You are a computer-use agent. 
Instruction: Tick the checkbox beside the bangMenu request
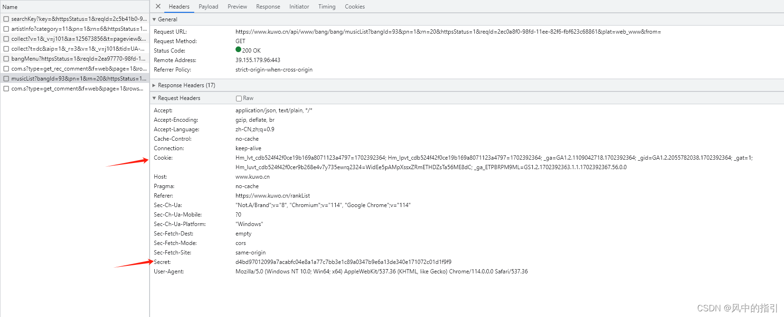[x=6, y=59]
